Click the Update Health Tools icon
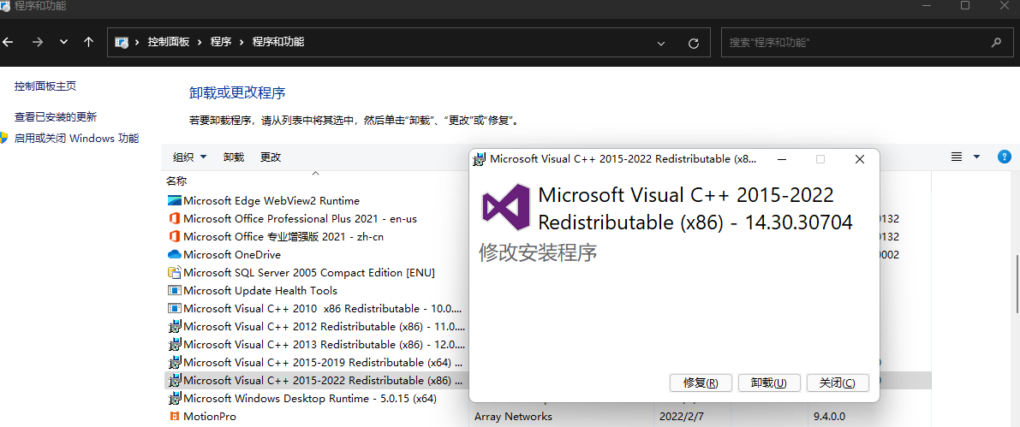Screen dimensions: 1020x427 point(175,291)
